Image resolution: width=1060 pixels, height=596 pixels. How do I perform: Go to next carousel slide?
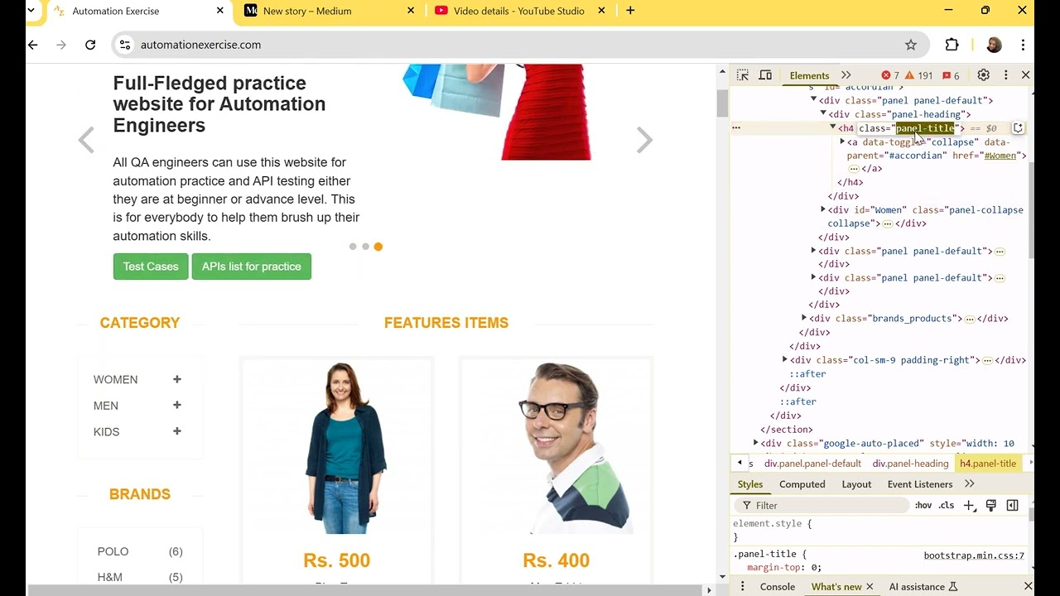(x=644, y=140)
